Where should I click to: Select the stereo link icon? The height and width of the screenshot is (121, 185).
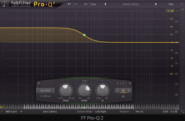point(123,91)
